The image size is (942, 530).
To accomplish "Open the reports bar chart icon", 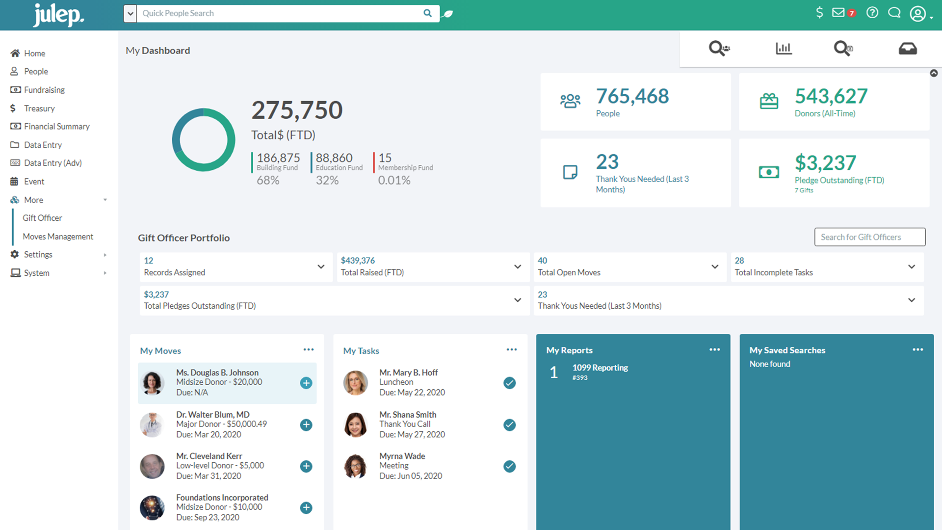I will pyautogui.click(x=783, y=48).
